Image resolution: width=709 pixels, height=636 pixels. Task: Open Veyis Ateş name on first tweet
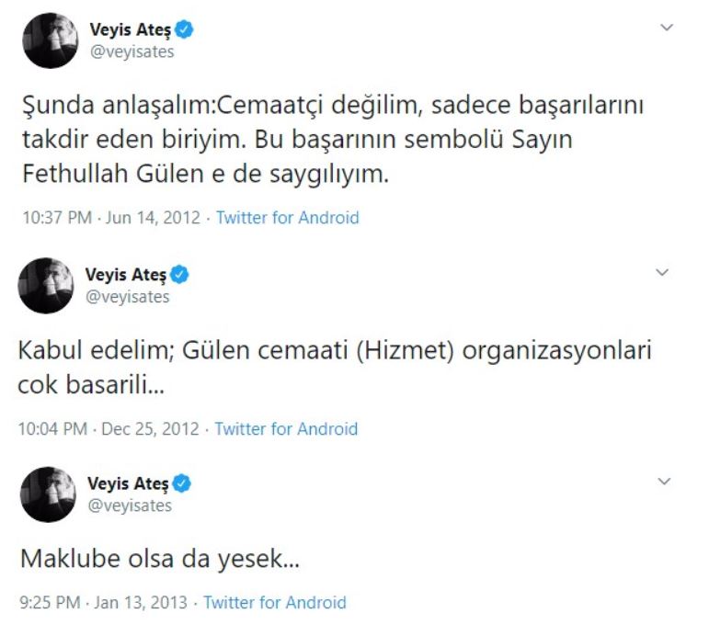click(131, 29)
